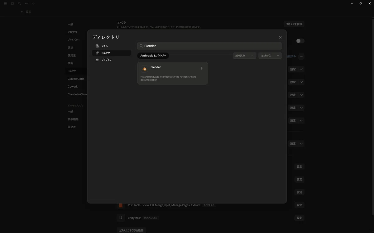Open 開発者 settings section
Viewport: 374px width, 233px height.
pos(71,127)
